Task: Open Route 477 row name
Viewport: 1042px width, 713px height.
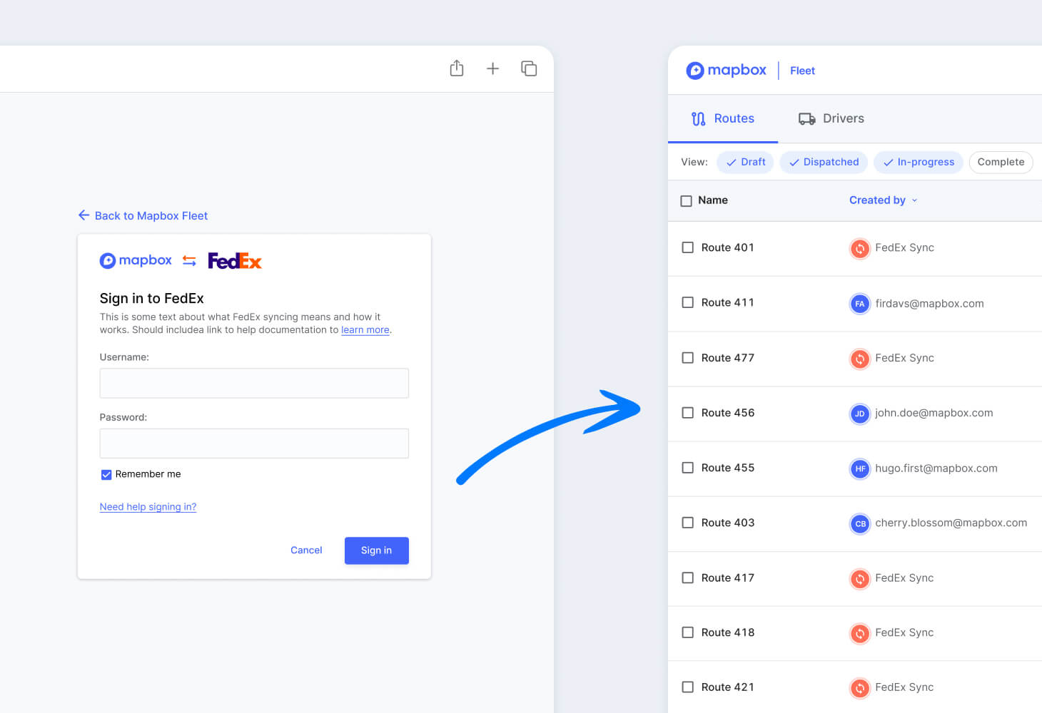Action: click(728, 358)
